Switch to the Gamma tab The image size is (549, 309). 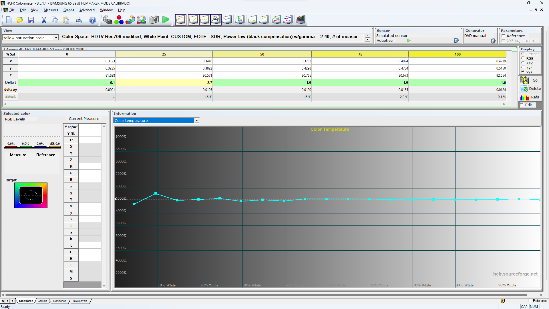coord(42,301)
